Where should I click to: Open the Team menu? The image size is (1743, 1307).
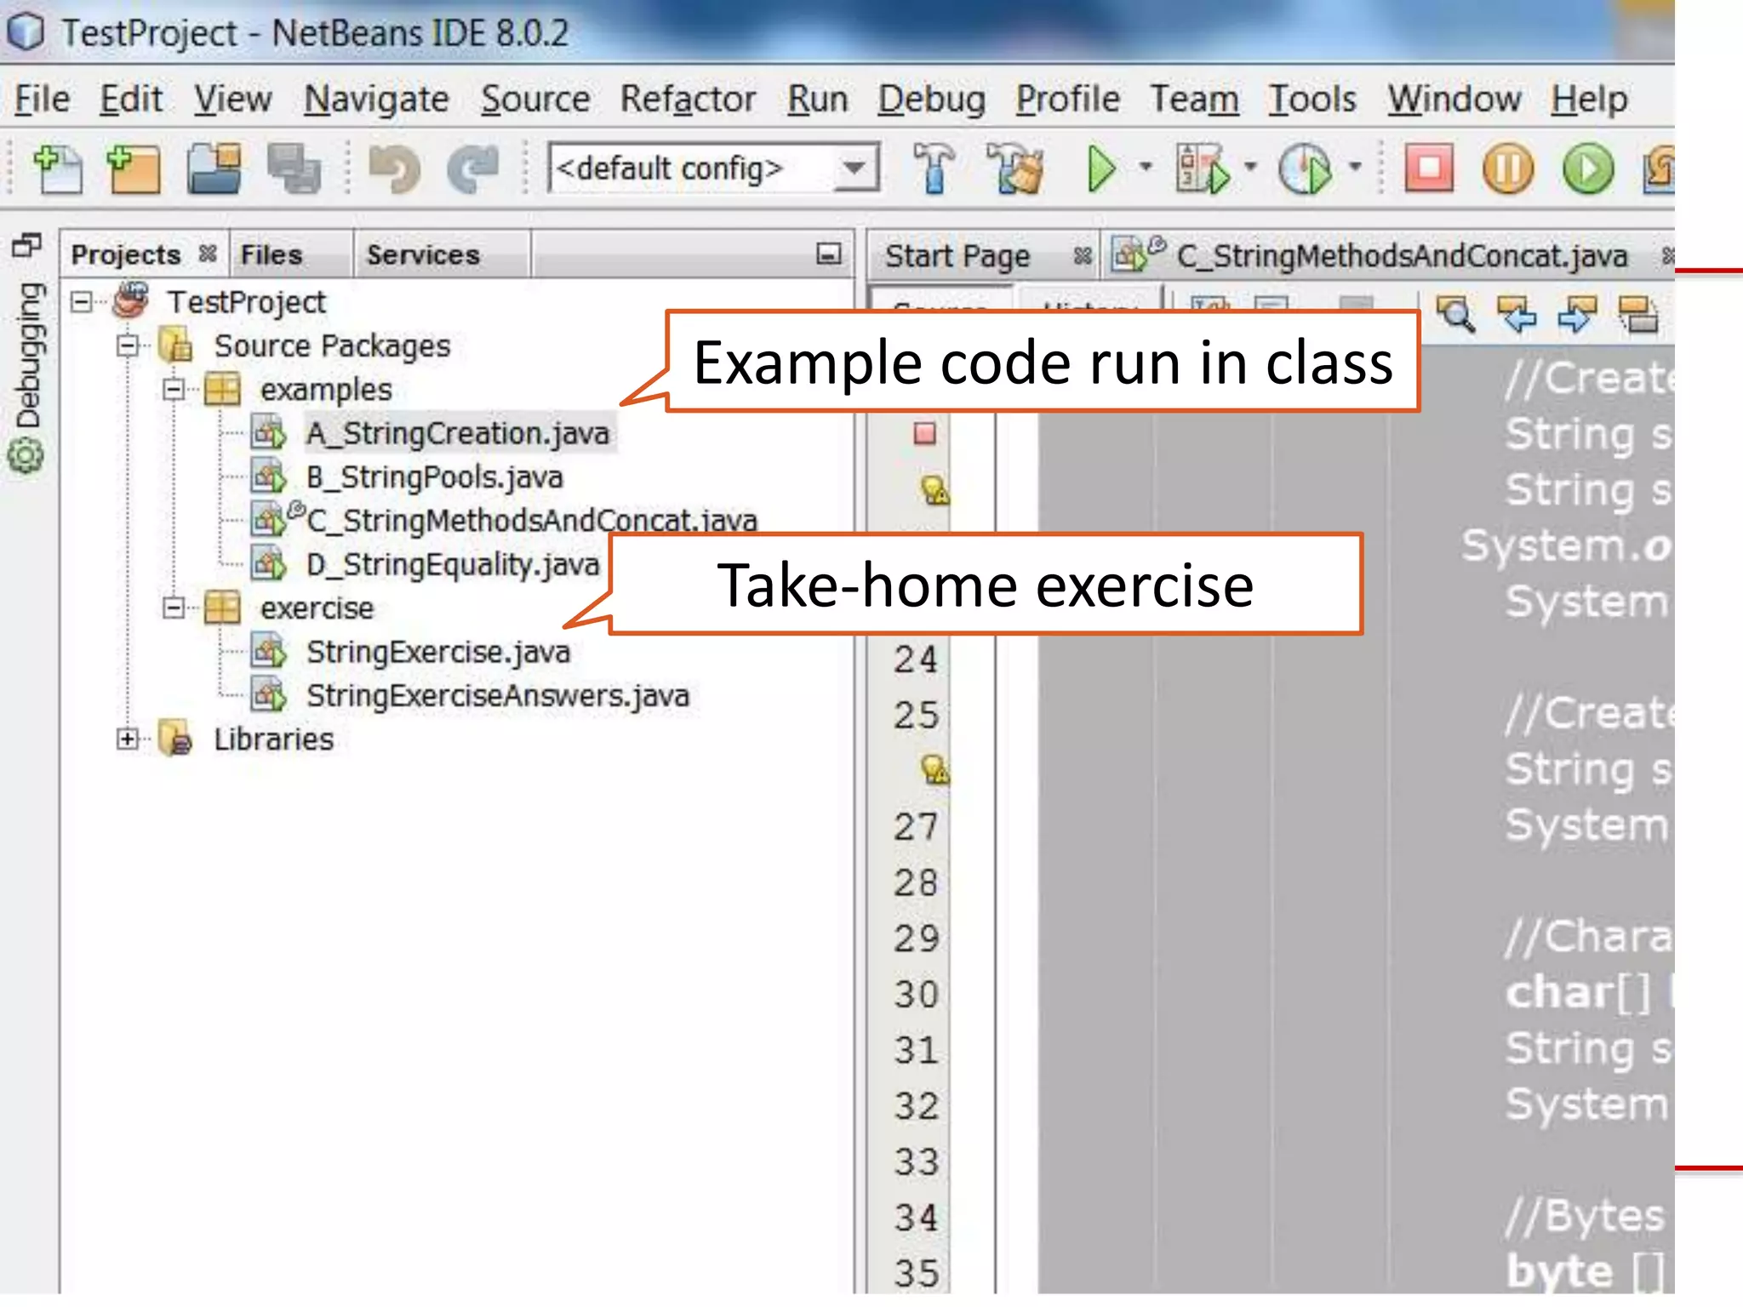coord(1194,99)
